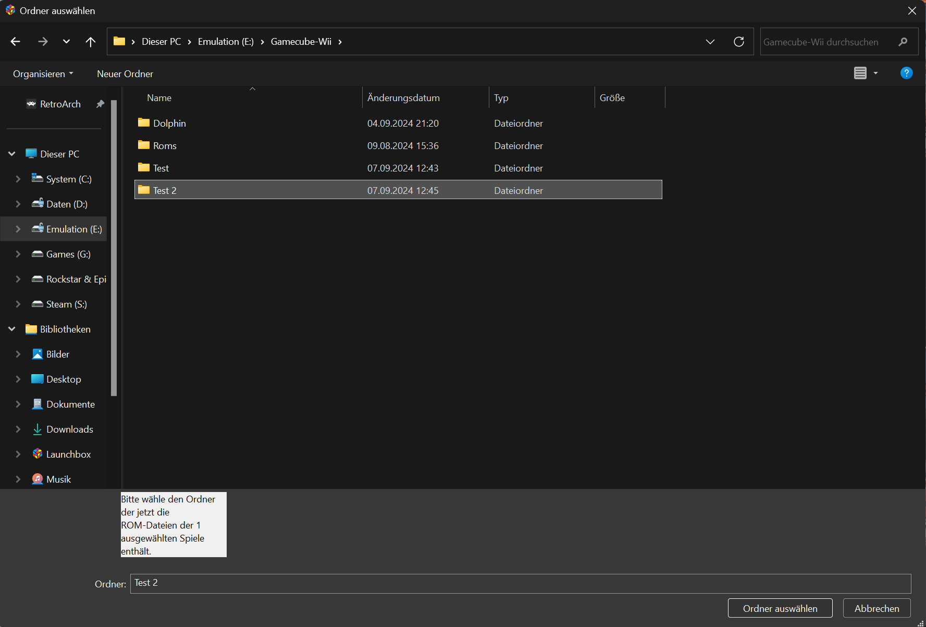Screen dimensions: 926x627
Task: Click the Ordner name input field
Action: [x=521, y=583]
